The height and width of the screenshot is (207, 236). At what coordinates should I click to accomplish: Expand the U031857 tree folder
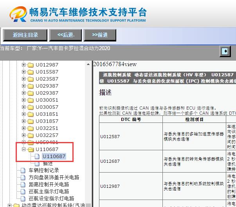23,121
